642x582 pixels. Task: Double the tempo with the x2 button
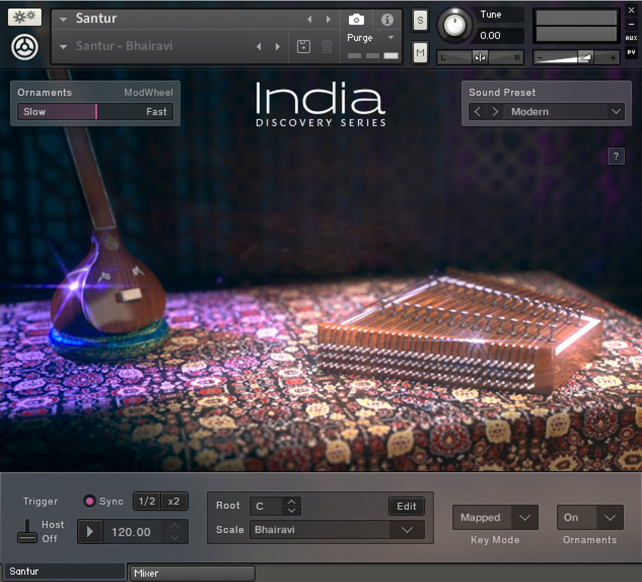[x=174, y=501]
